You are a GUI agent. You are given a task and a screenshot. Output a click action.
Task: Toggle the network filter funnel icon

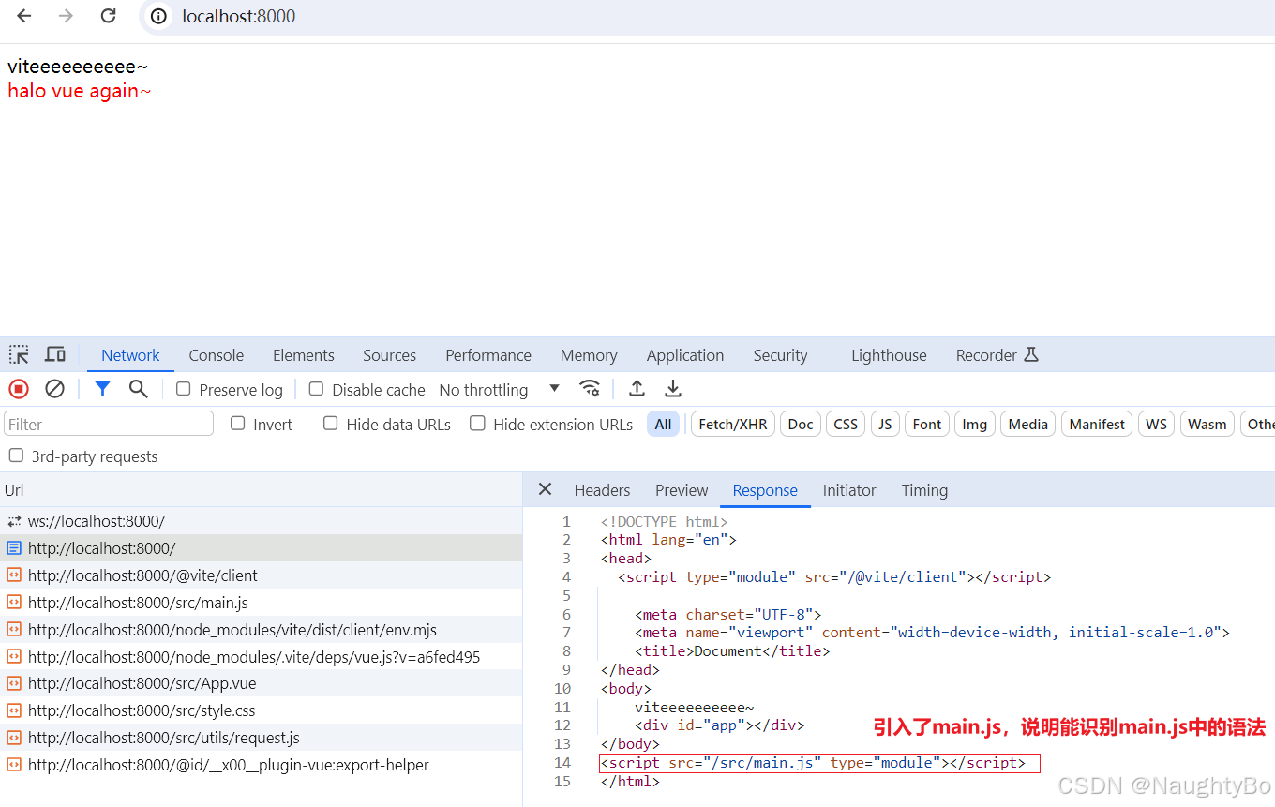[x=102, y=389]
